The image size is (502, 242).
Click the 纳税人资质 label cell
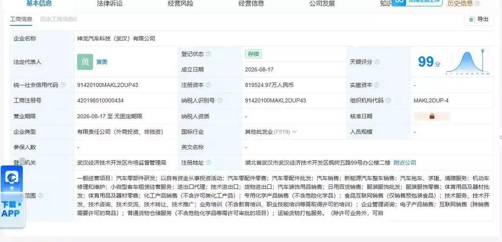click(210, 116)
